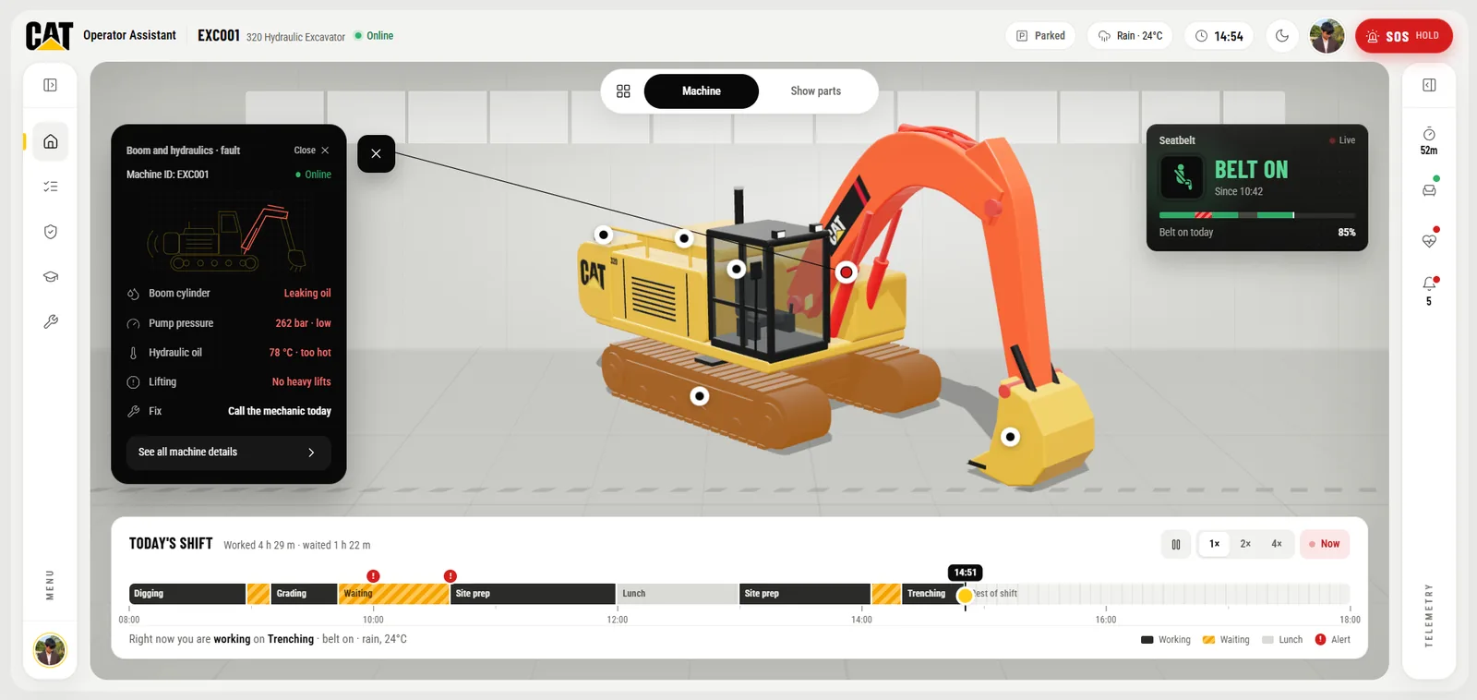
Task: Click the CAT logo
Action: (x=49, y=35)
